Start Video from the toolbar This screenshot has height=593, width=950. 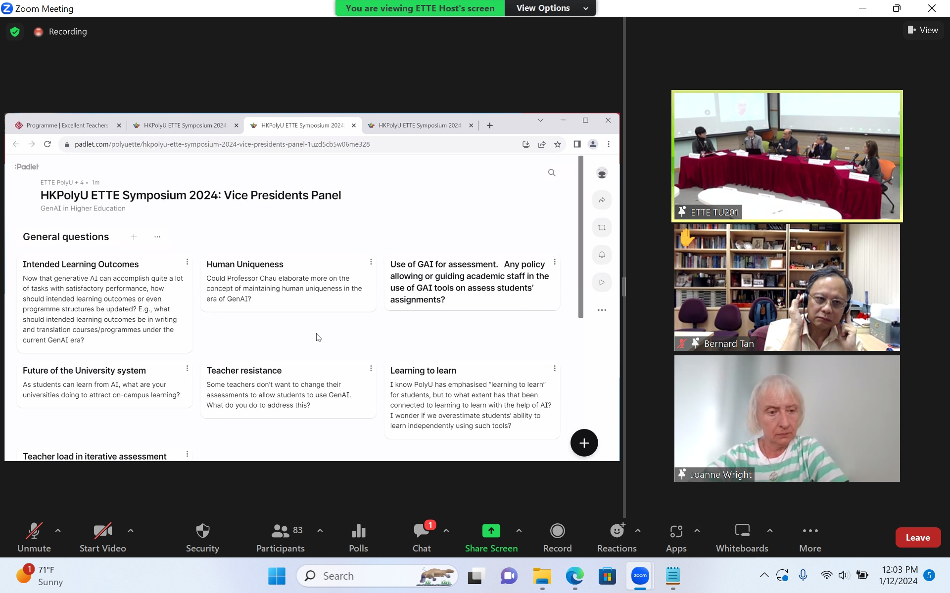coord(102,537)
